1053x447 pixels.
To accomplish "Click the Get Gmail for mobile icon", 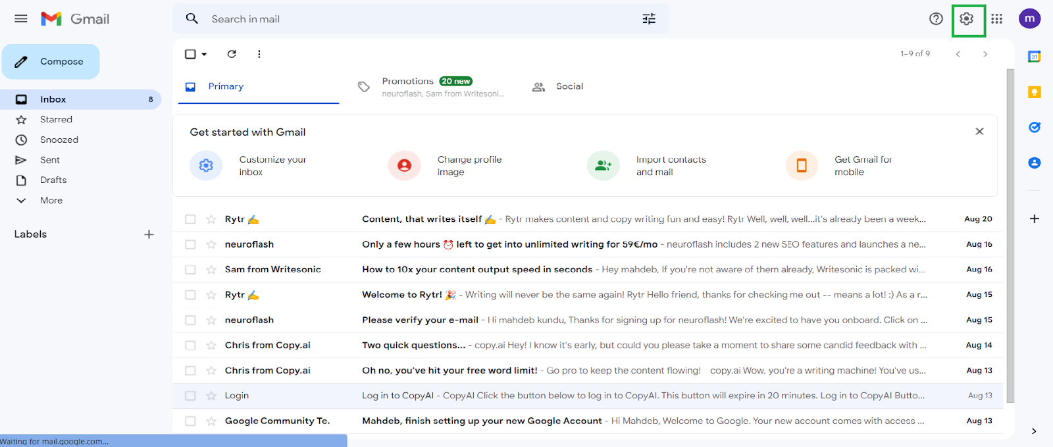I will click(802, 165).
